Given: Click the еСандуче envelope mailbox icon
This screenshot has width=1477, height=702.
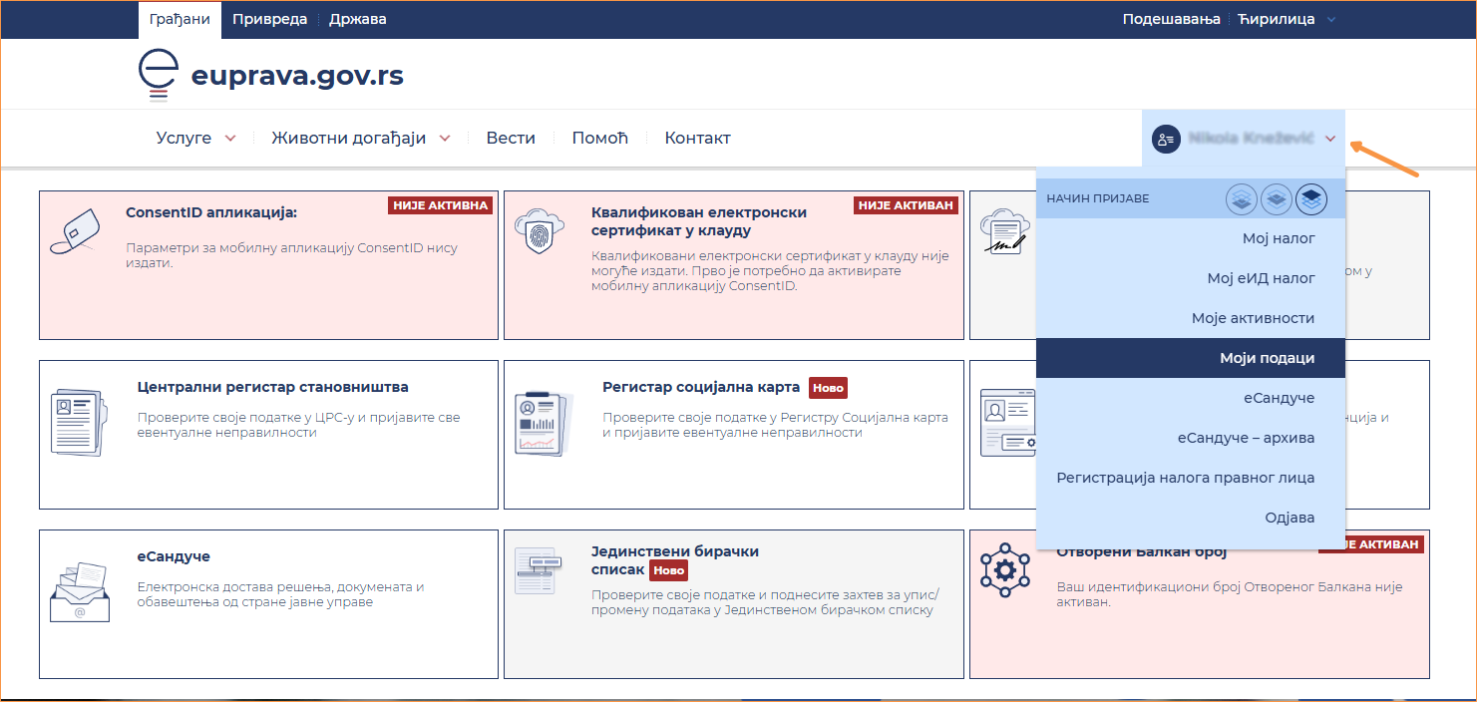Looking at the screenshot, I should (79, 591).
